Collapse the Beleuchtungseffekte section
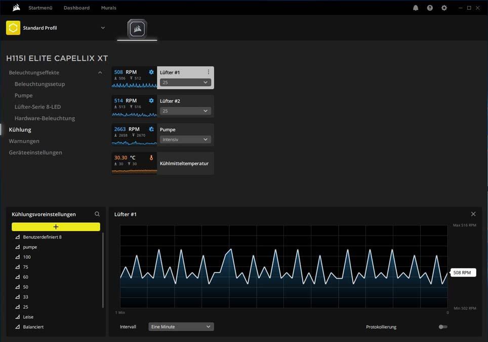 [x=100, y=72]
